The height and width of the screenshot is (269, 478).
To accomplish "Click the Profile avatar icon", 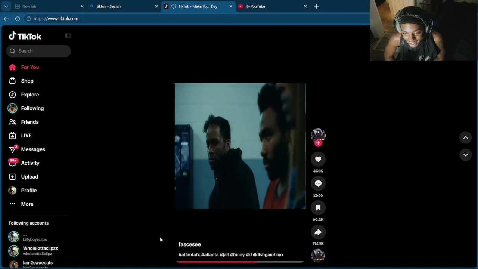I will [12, 191].
